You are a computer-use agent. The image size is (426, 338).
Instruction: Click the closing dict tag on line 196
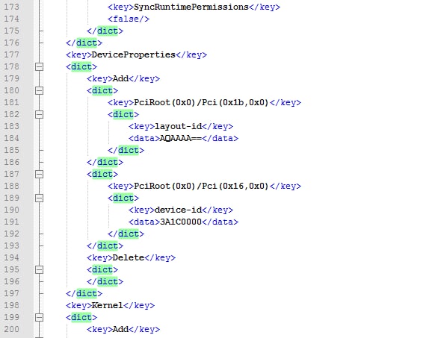tap(105, 281)
